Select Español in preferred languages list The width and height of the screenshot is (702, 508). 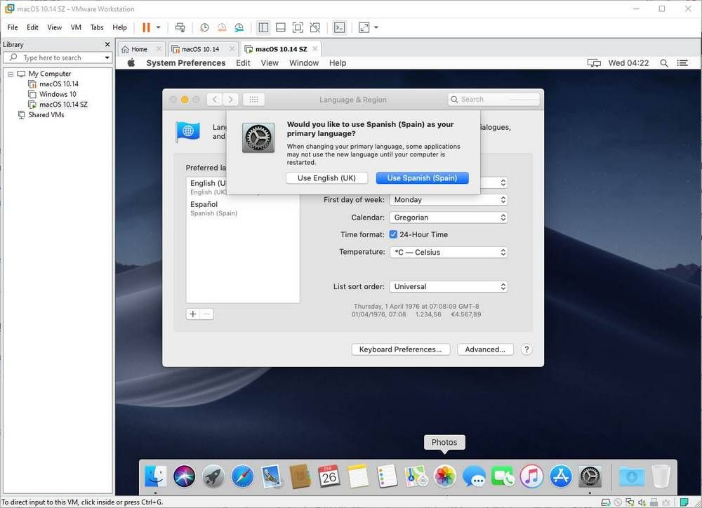point(243,208)
